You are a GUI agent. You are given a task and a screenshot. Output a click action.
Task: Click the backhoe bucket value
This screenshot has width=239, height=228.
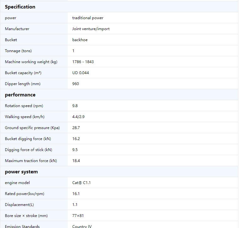click(80, 40)
